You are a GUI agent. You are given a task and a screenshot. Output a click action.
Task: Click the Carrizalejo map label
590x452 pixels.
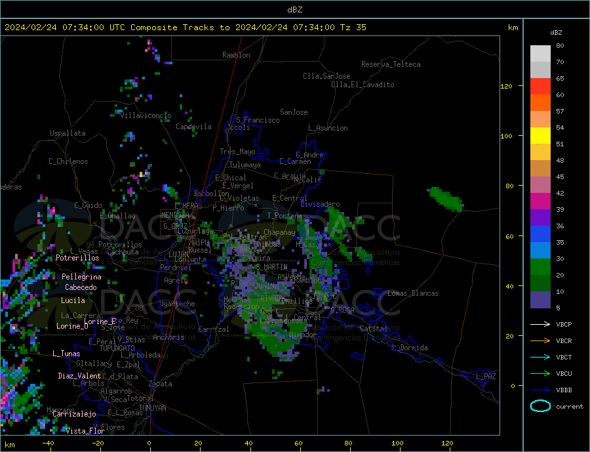pos(74,414)
